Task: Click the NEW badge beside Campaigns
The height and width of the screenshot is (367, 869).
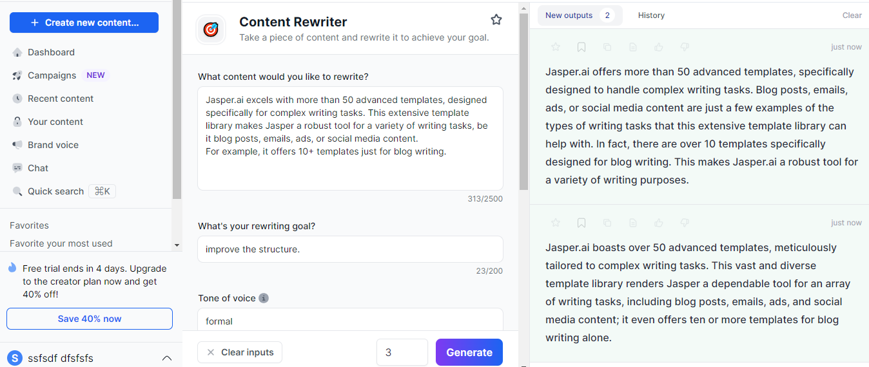Action: click(95, 75)
